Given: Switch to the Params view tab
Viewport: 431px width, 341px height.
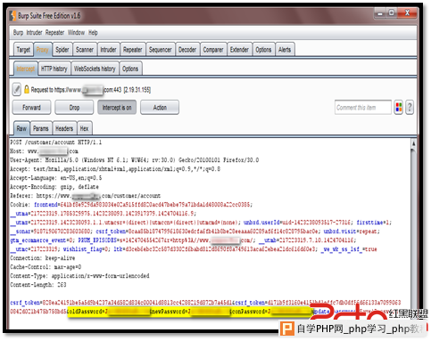Looking at the screenshot, I should (x=41, y=128).
